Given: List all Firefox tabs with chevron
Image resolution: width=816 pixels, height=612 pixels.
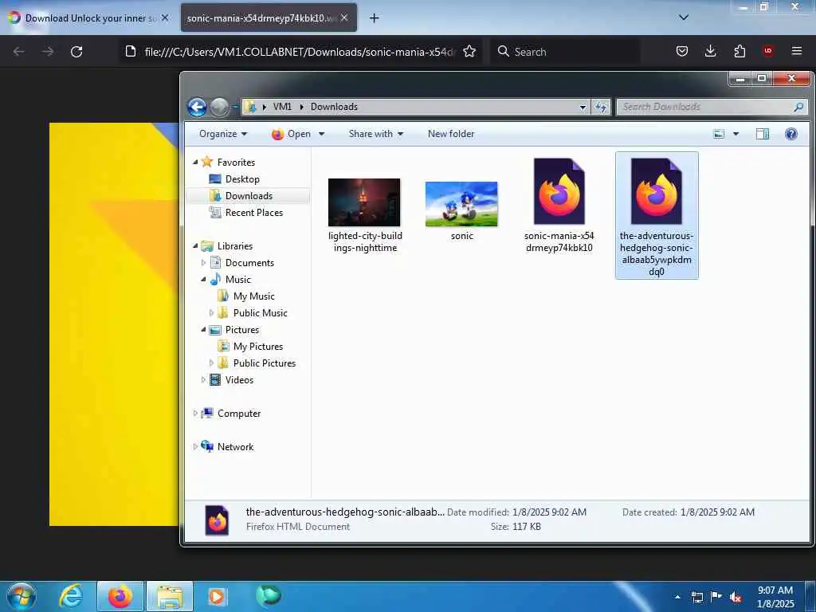Looking at the screenshot, I should (x=684, y=18).
